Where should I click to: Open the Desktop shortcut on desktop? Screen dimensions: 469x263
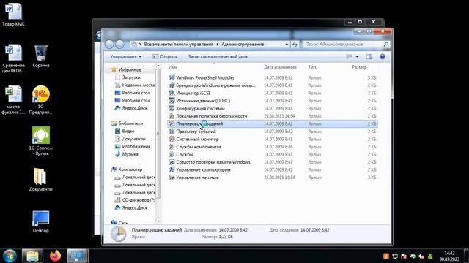click(41, 221)
